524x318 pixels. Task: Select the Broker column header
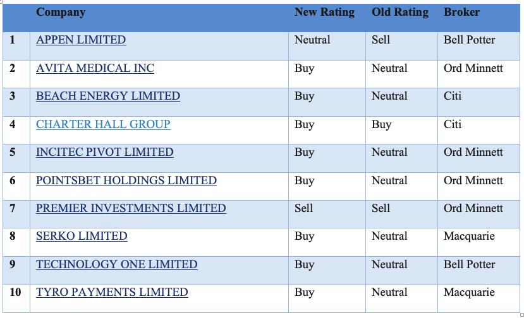click(462, 12)
